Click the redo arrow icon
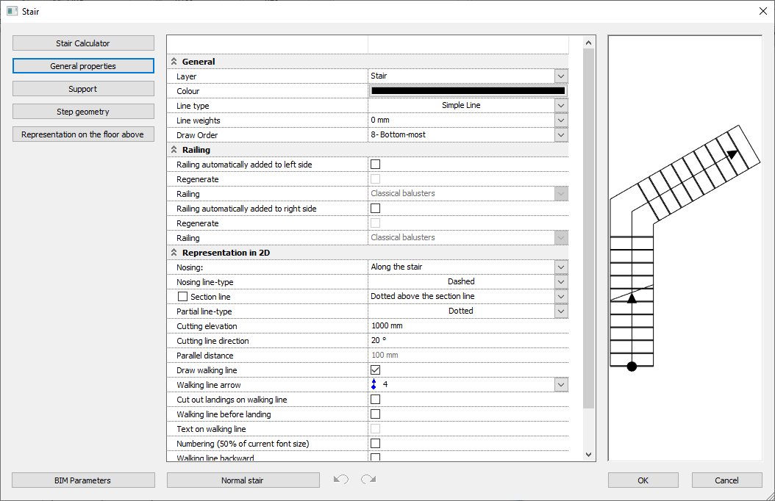This screenshot has height=501, width=775. (x=368, y=480)
